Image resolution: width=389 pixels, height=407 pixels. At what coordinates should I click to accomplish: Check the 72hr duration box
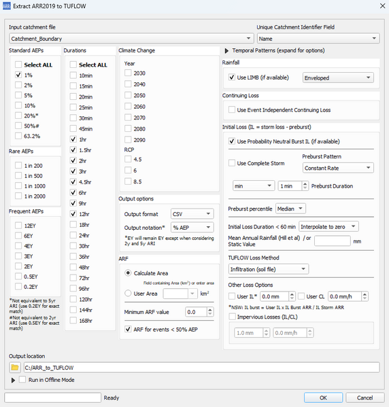(73, 278)
